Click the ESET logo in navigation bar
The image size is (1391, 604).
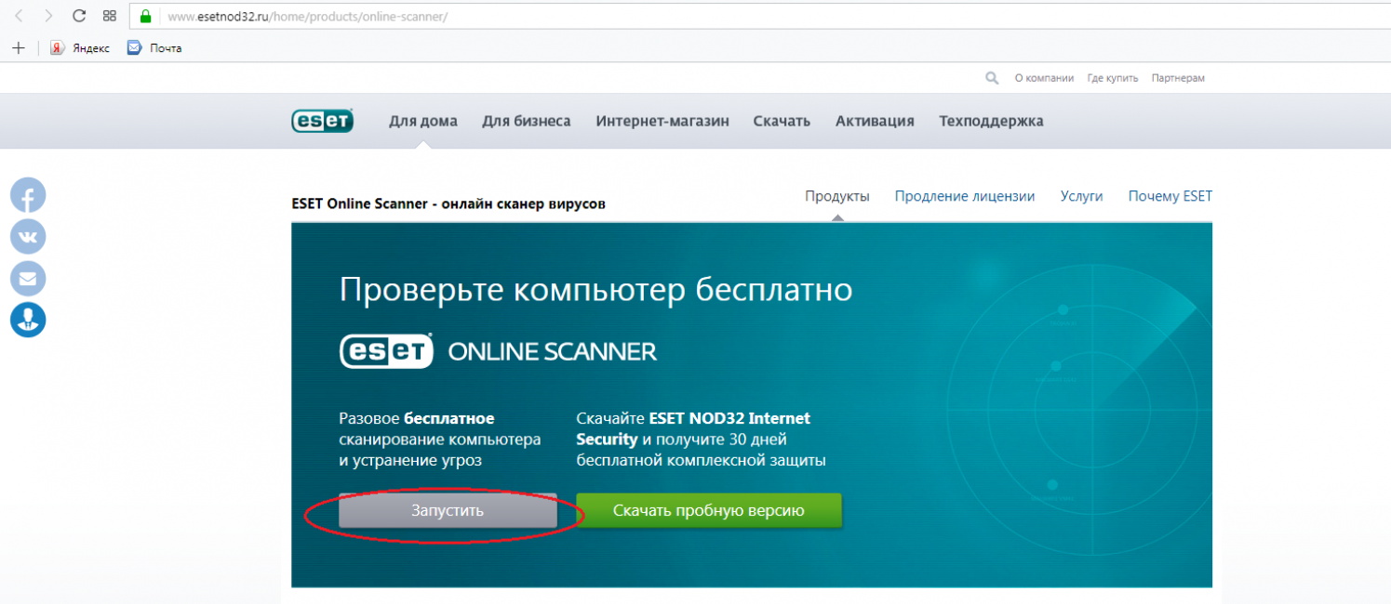[322, 121]
